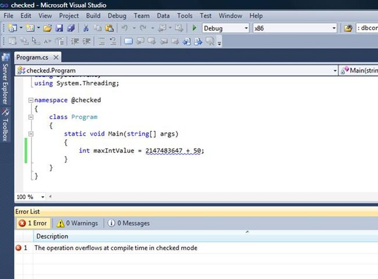
Task: Click the Increase Indent icon
Action: (x=87, y=41)
